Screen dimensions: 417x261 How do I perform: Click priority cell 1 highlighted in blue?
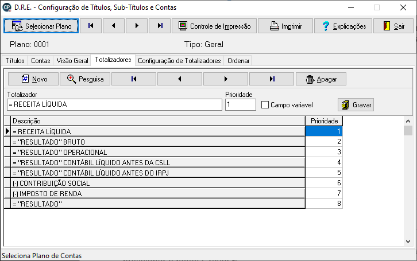[x=324, y=131]
